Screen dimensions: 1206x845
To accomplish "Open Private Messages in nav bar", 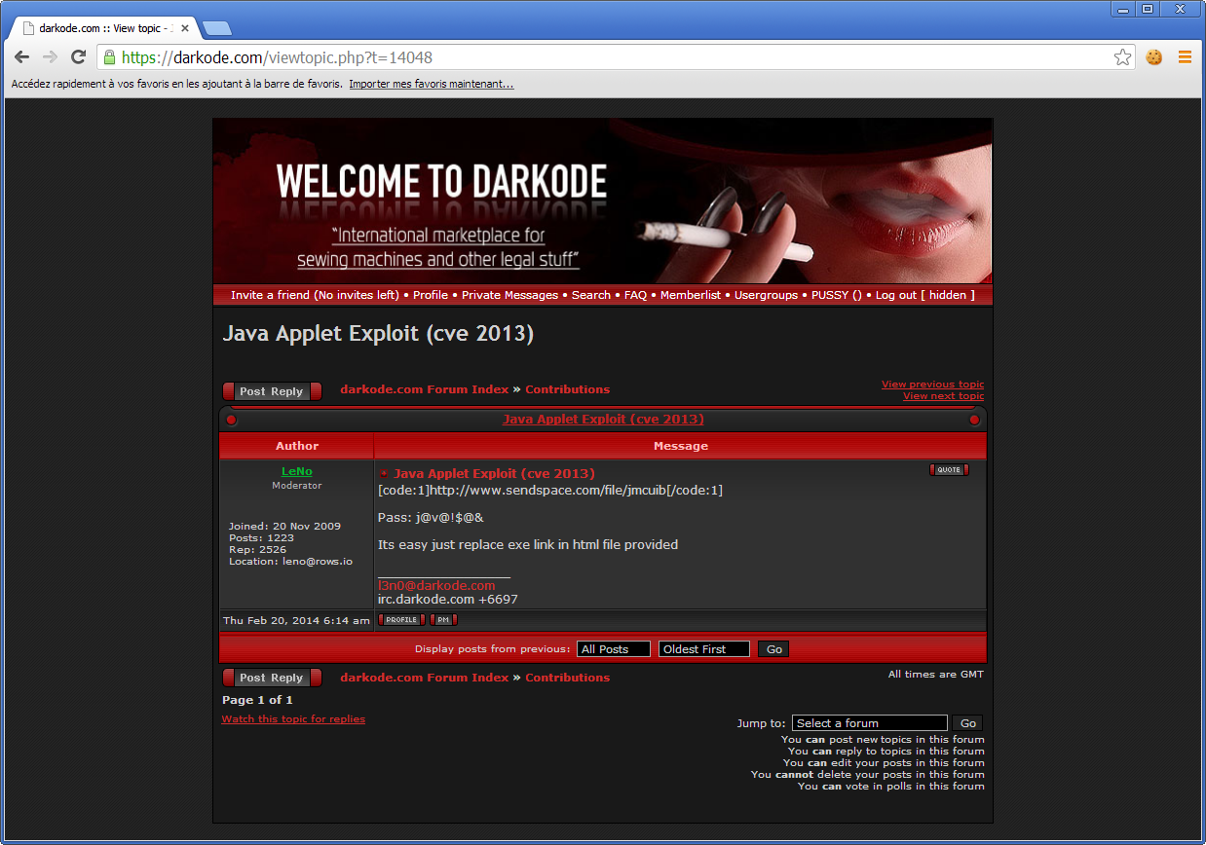I will coord(509,295).
